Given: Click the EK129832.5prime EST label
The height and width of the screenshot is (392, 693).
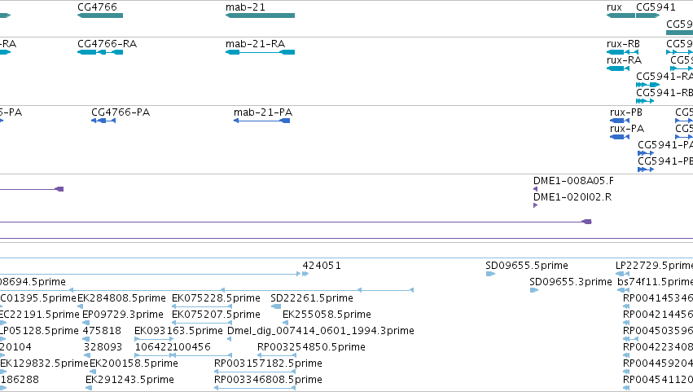Looking at the screenshot, I should (x=44, y=364).
